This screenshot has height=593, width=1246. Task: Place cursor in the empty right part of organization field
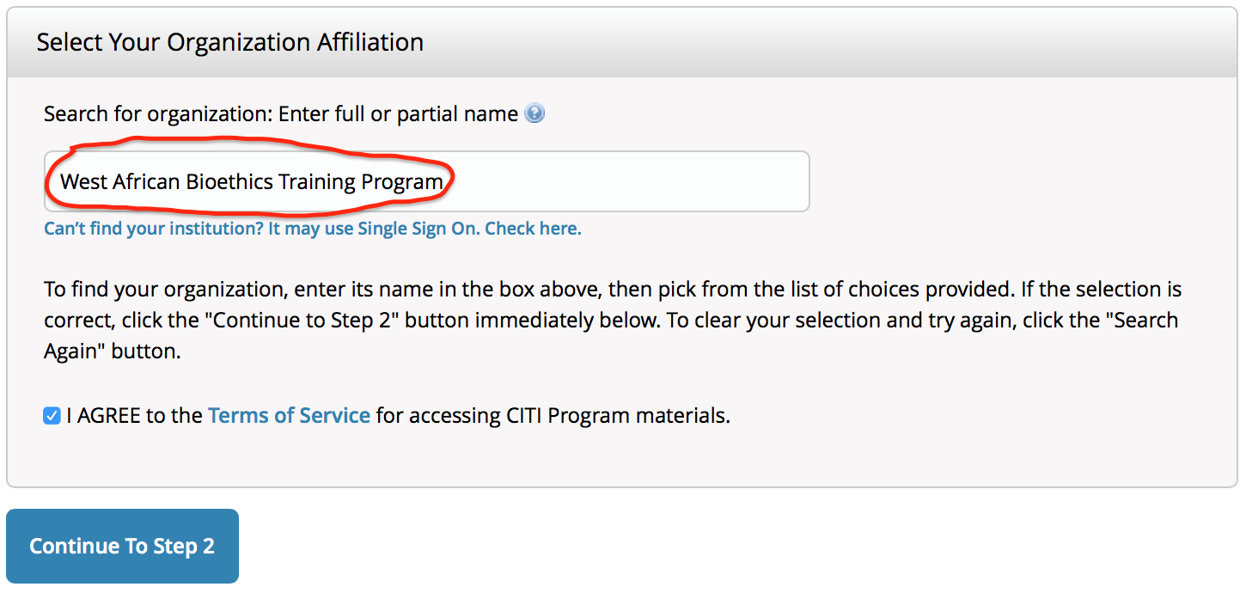632,181
